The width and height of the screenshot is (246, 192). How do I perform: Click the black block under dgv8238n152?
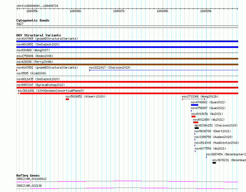(197, 128)
